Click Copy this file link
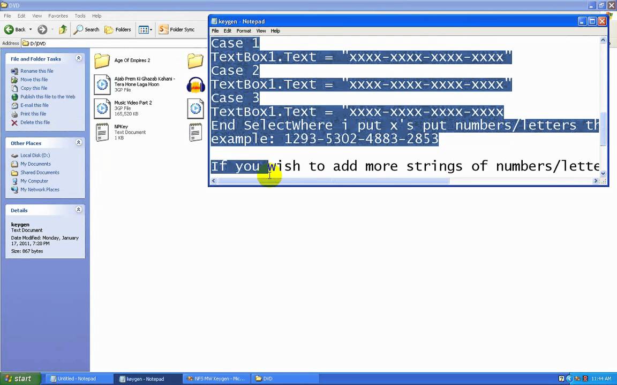 [34, 88]
